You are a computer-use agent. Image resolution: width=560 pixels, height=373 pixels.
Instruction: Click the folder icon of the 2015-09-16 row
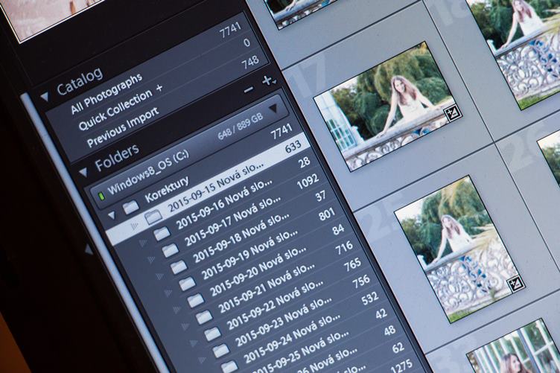(x=162, y=234)
